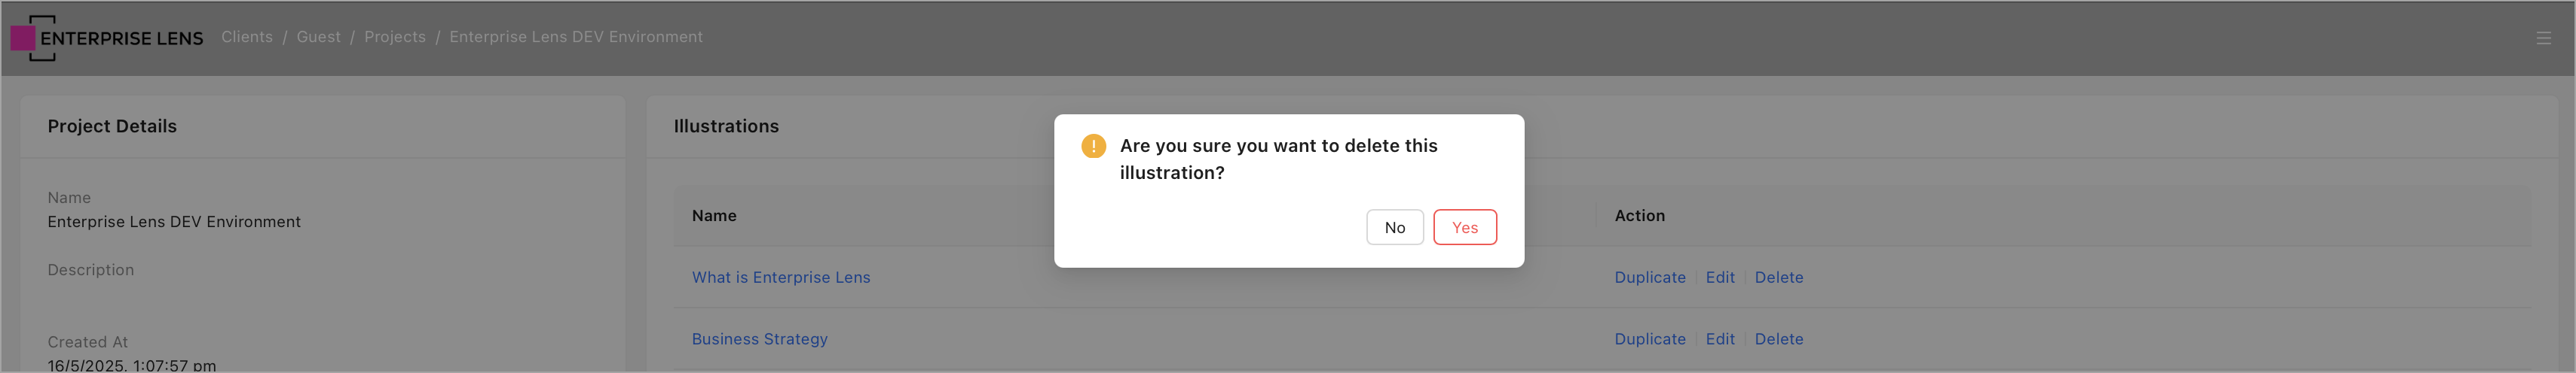This screenshot has height=373, width=2576.
Task: Click the Name column header
Action: coord(714,215)
